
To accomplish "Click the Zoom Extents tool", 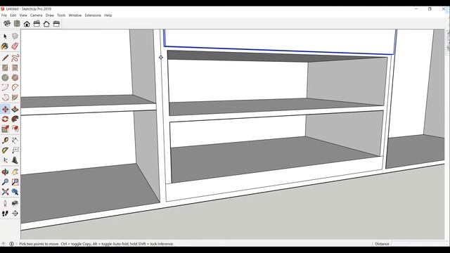I will click(x=5, y=192).
